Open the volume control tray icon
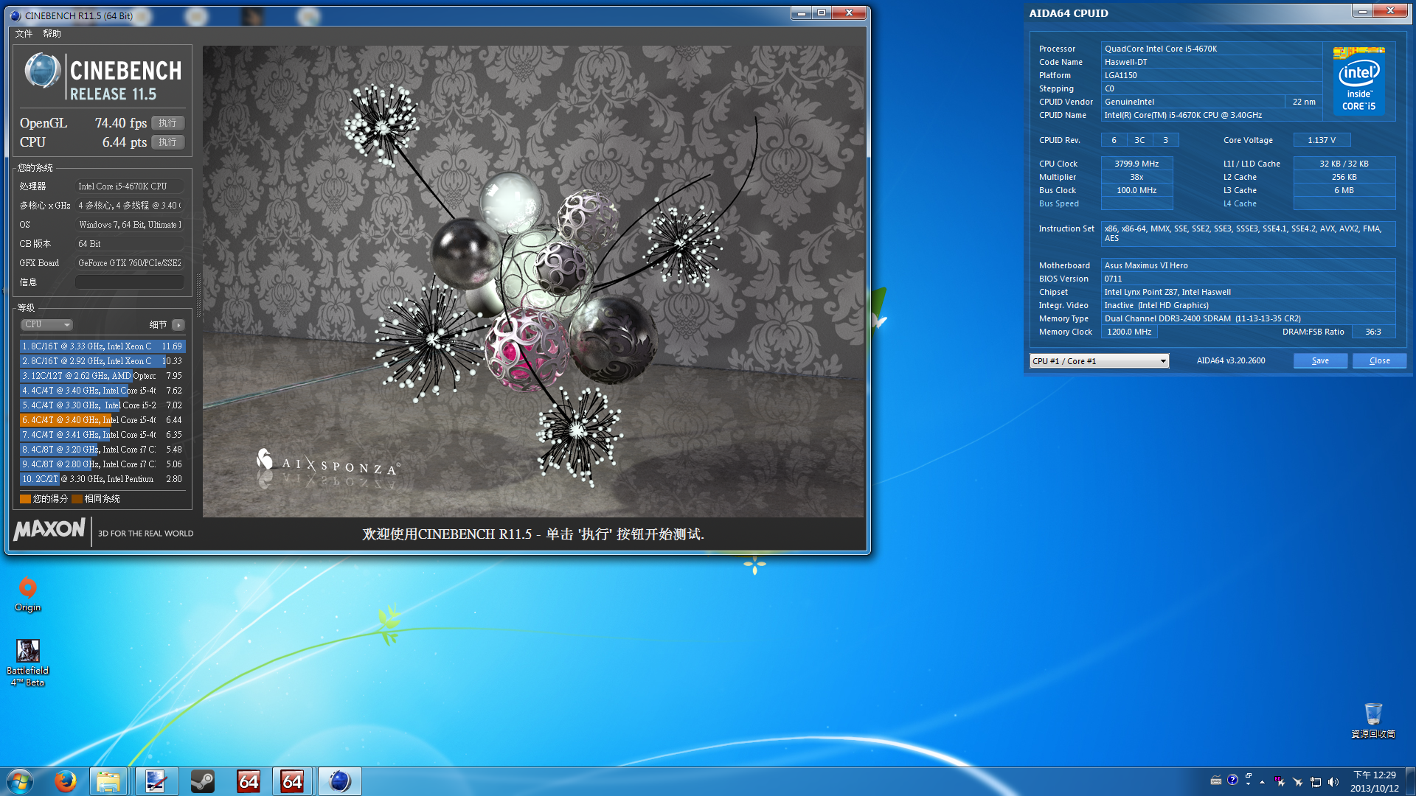1416x796 pixels. (1333, 782)
